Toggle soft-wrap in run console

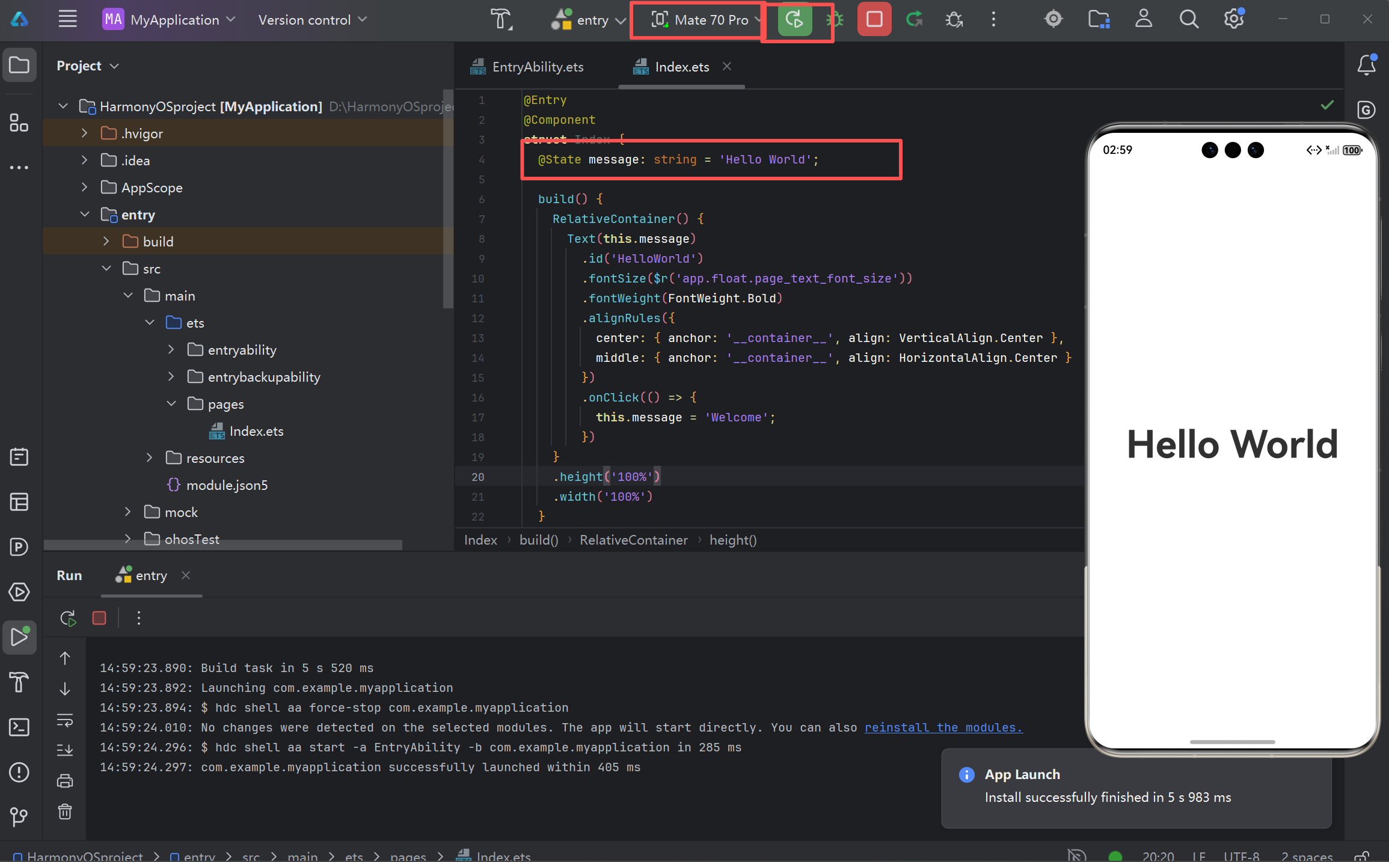[x=65, y=720]
